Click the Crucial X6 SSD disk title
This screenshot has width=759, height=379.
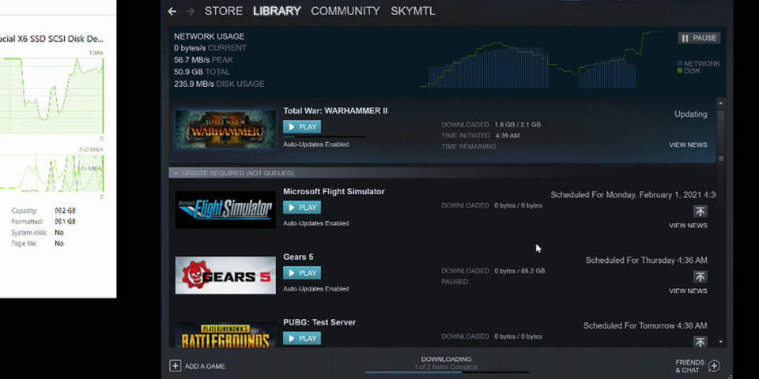click(52, 39)
